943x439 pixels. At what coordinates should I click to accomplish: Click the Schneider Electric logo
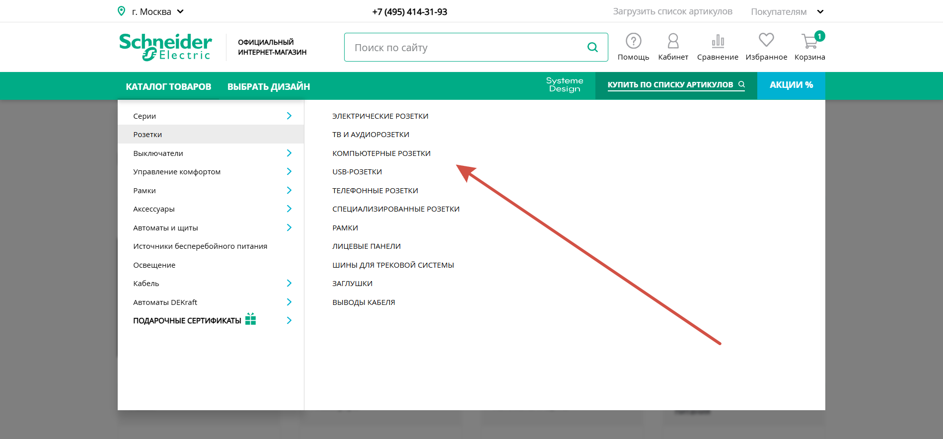(x=165, y=47)
